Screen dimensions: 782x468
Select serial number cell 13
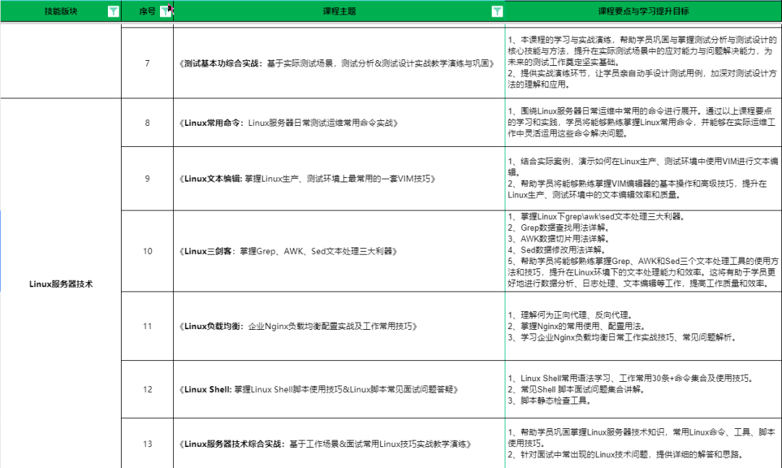click(148, 443)
